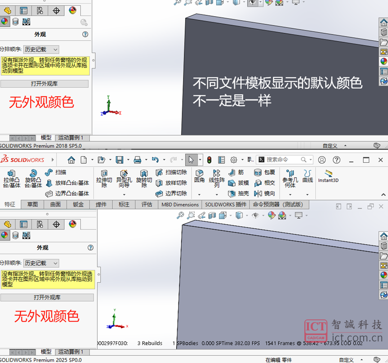Open Save dropdown arrow
This screenshot has width=388, height=363.
pos(128,160)
